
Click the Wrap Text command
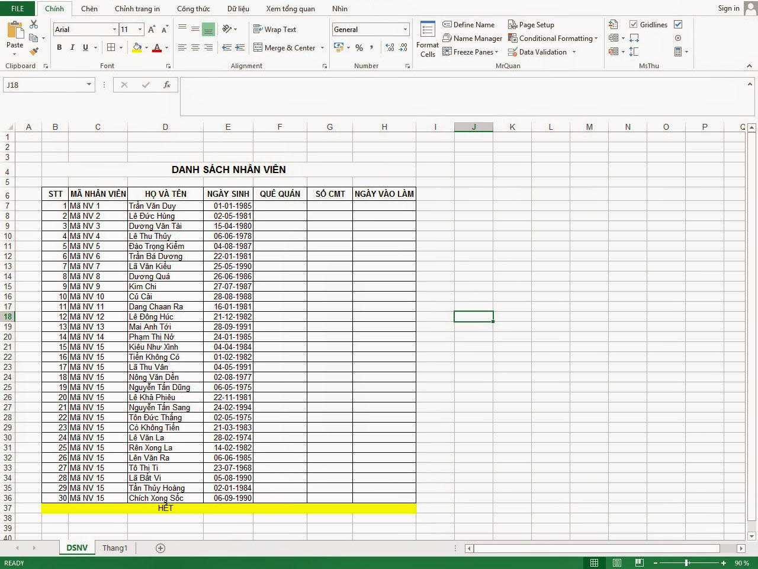click(275, 29)
